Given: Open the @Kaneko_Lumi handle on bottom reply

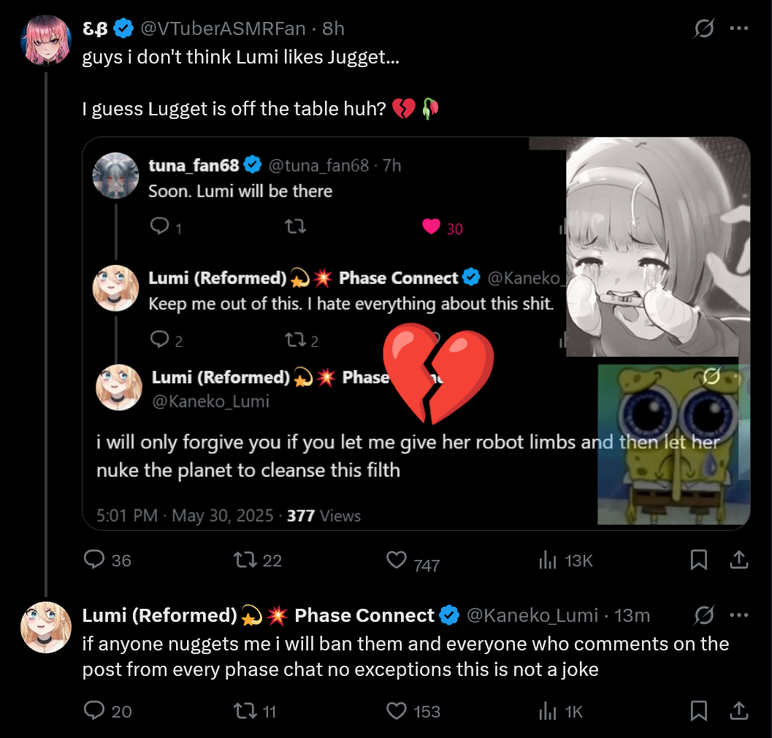Looking at the screenshot, I should point(532,615).
